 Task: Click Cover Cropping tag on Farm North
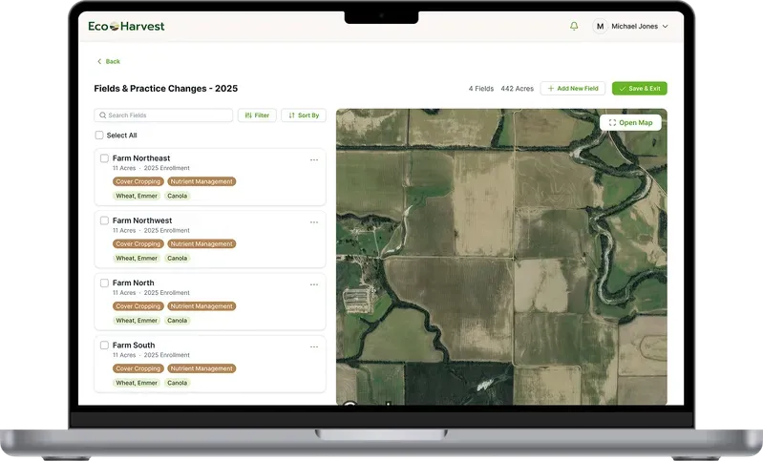click(x=138, y=305)
